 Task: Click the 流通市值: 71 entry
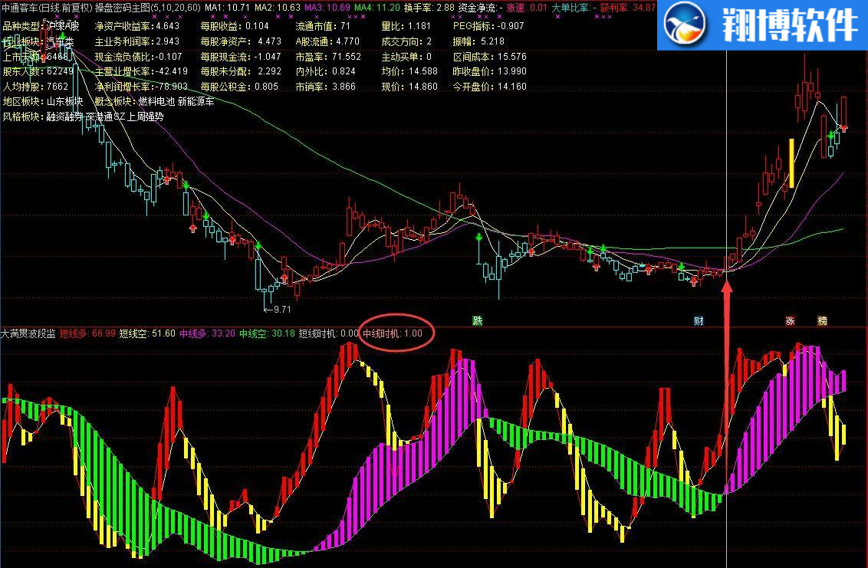324,25
